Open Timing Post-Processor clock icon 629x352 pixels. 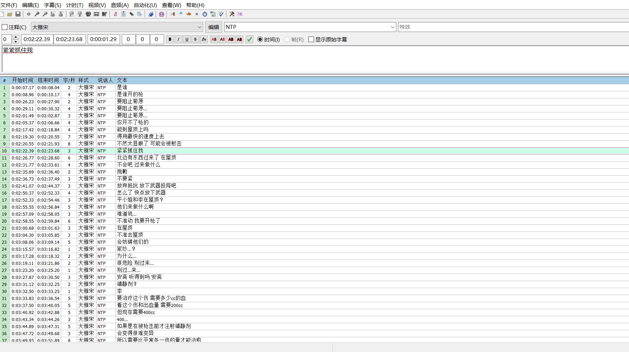(x=205, y=14)
